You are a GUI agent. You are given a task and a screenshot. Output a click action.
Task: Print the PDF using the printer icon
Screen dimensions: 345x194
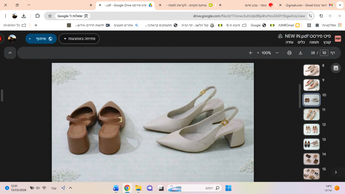289,53
